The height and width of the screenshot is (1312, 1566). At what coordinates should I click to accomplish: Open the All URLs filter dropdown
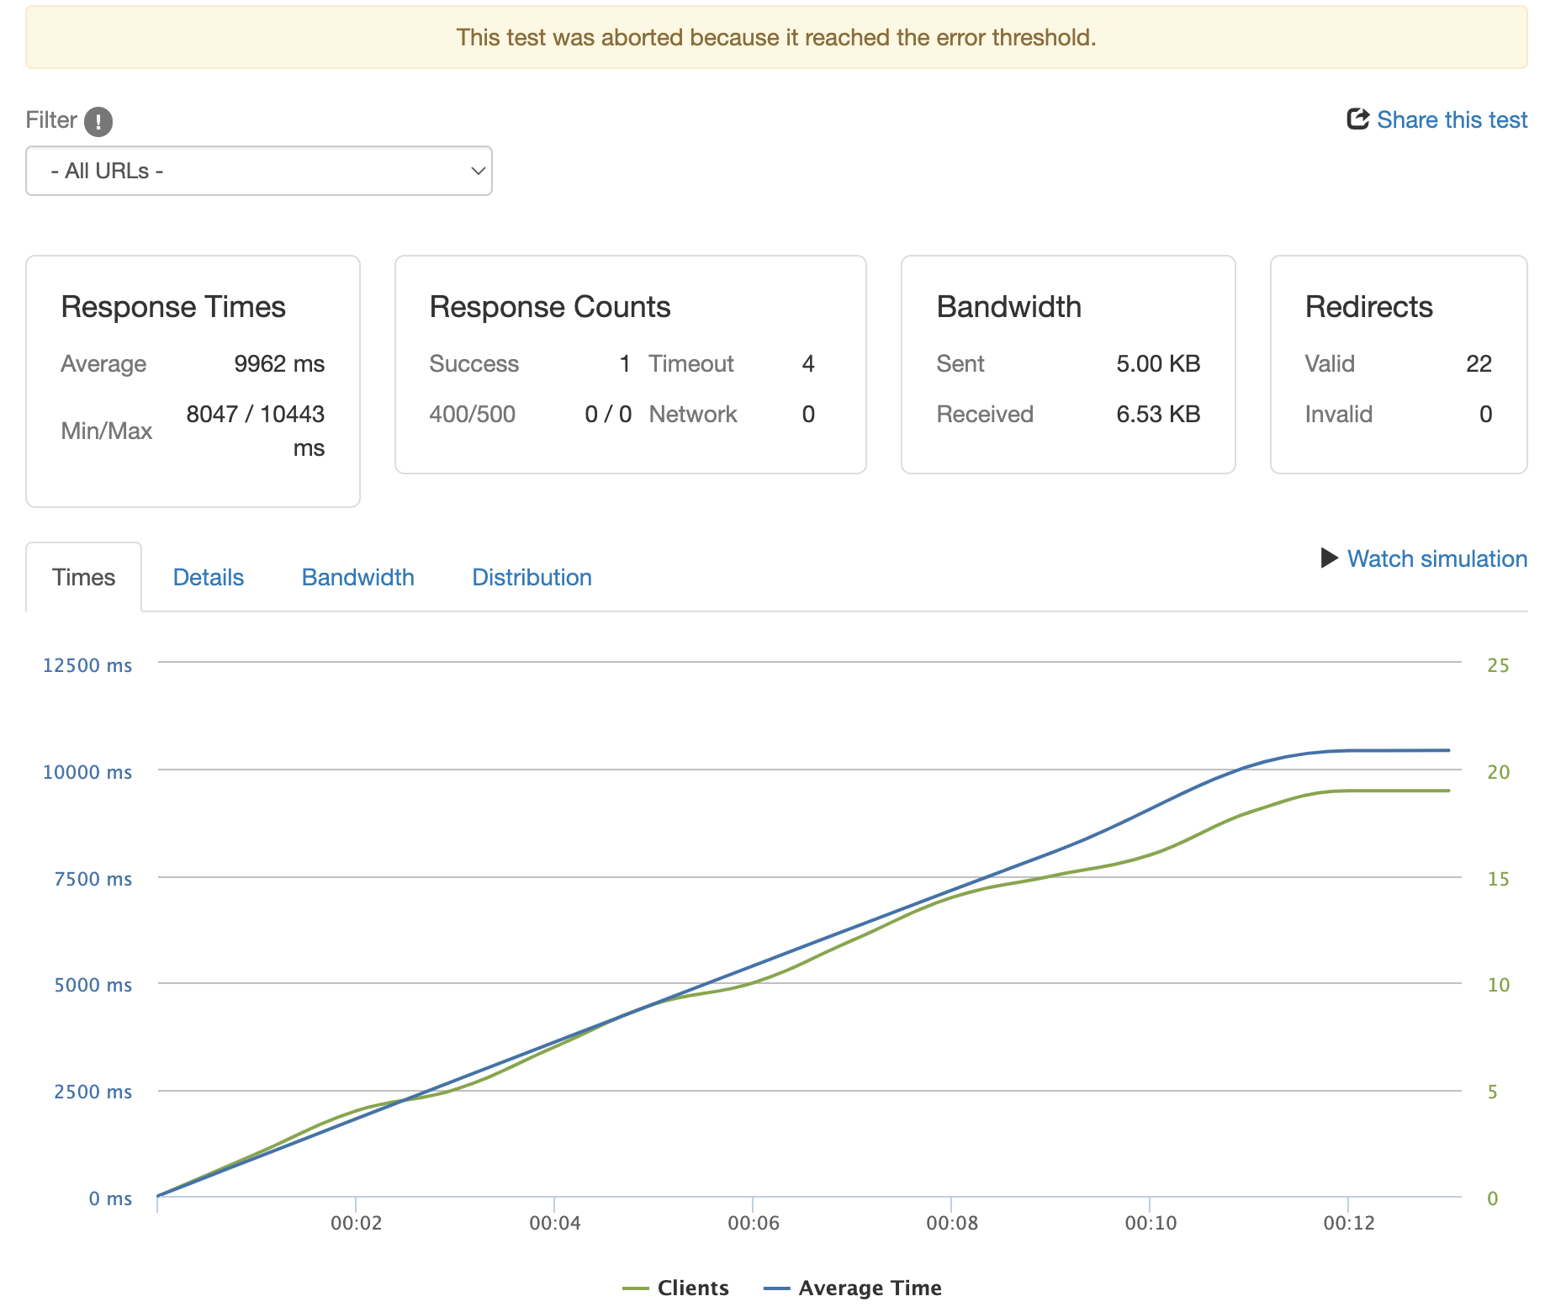tap(258, 171)
